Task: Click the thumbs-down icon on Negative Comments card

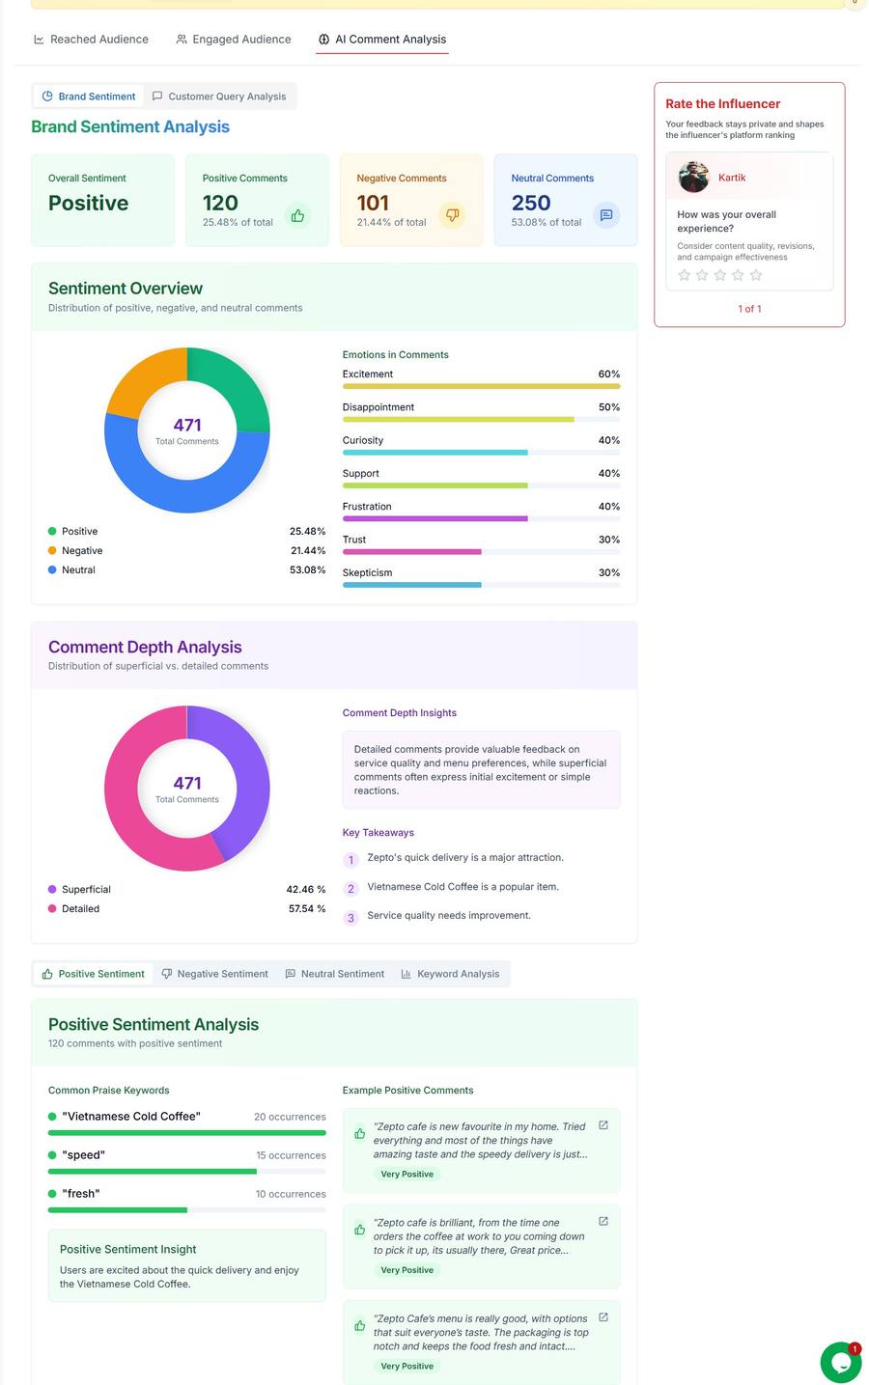Action: coord(452,215)
